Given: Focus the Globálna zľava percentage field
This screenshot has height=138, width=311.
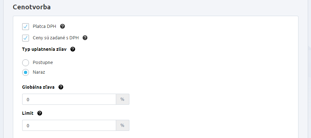Looking at the screenshot, I should 69,99.
